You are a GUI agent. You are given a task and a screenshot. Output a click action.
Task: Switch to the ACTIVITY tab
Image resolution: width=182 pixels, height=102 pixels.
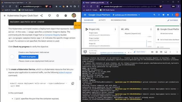click(102, 20)
